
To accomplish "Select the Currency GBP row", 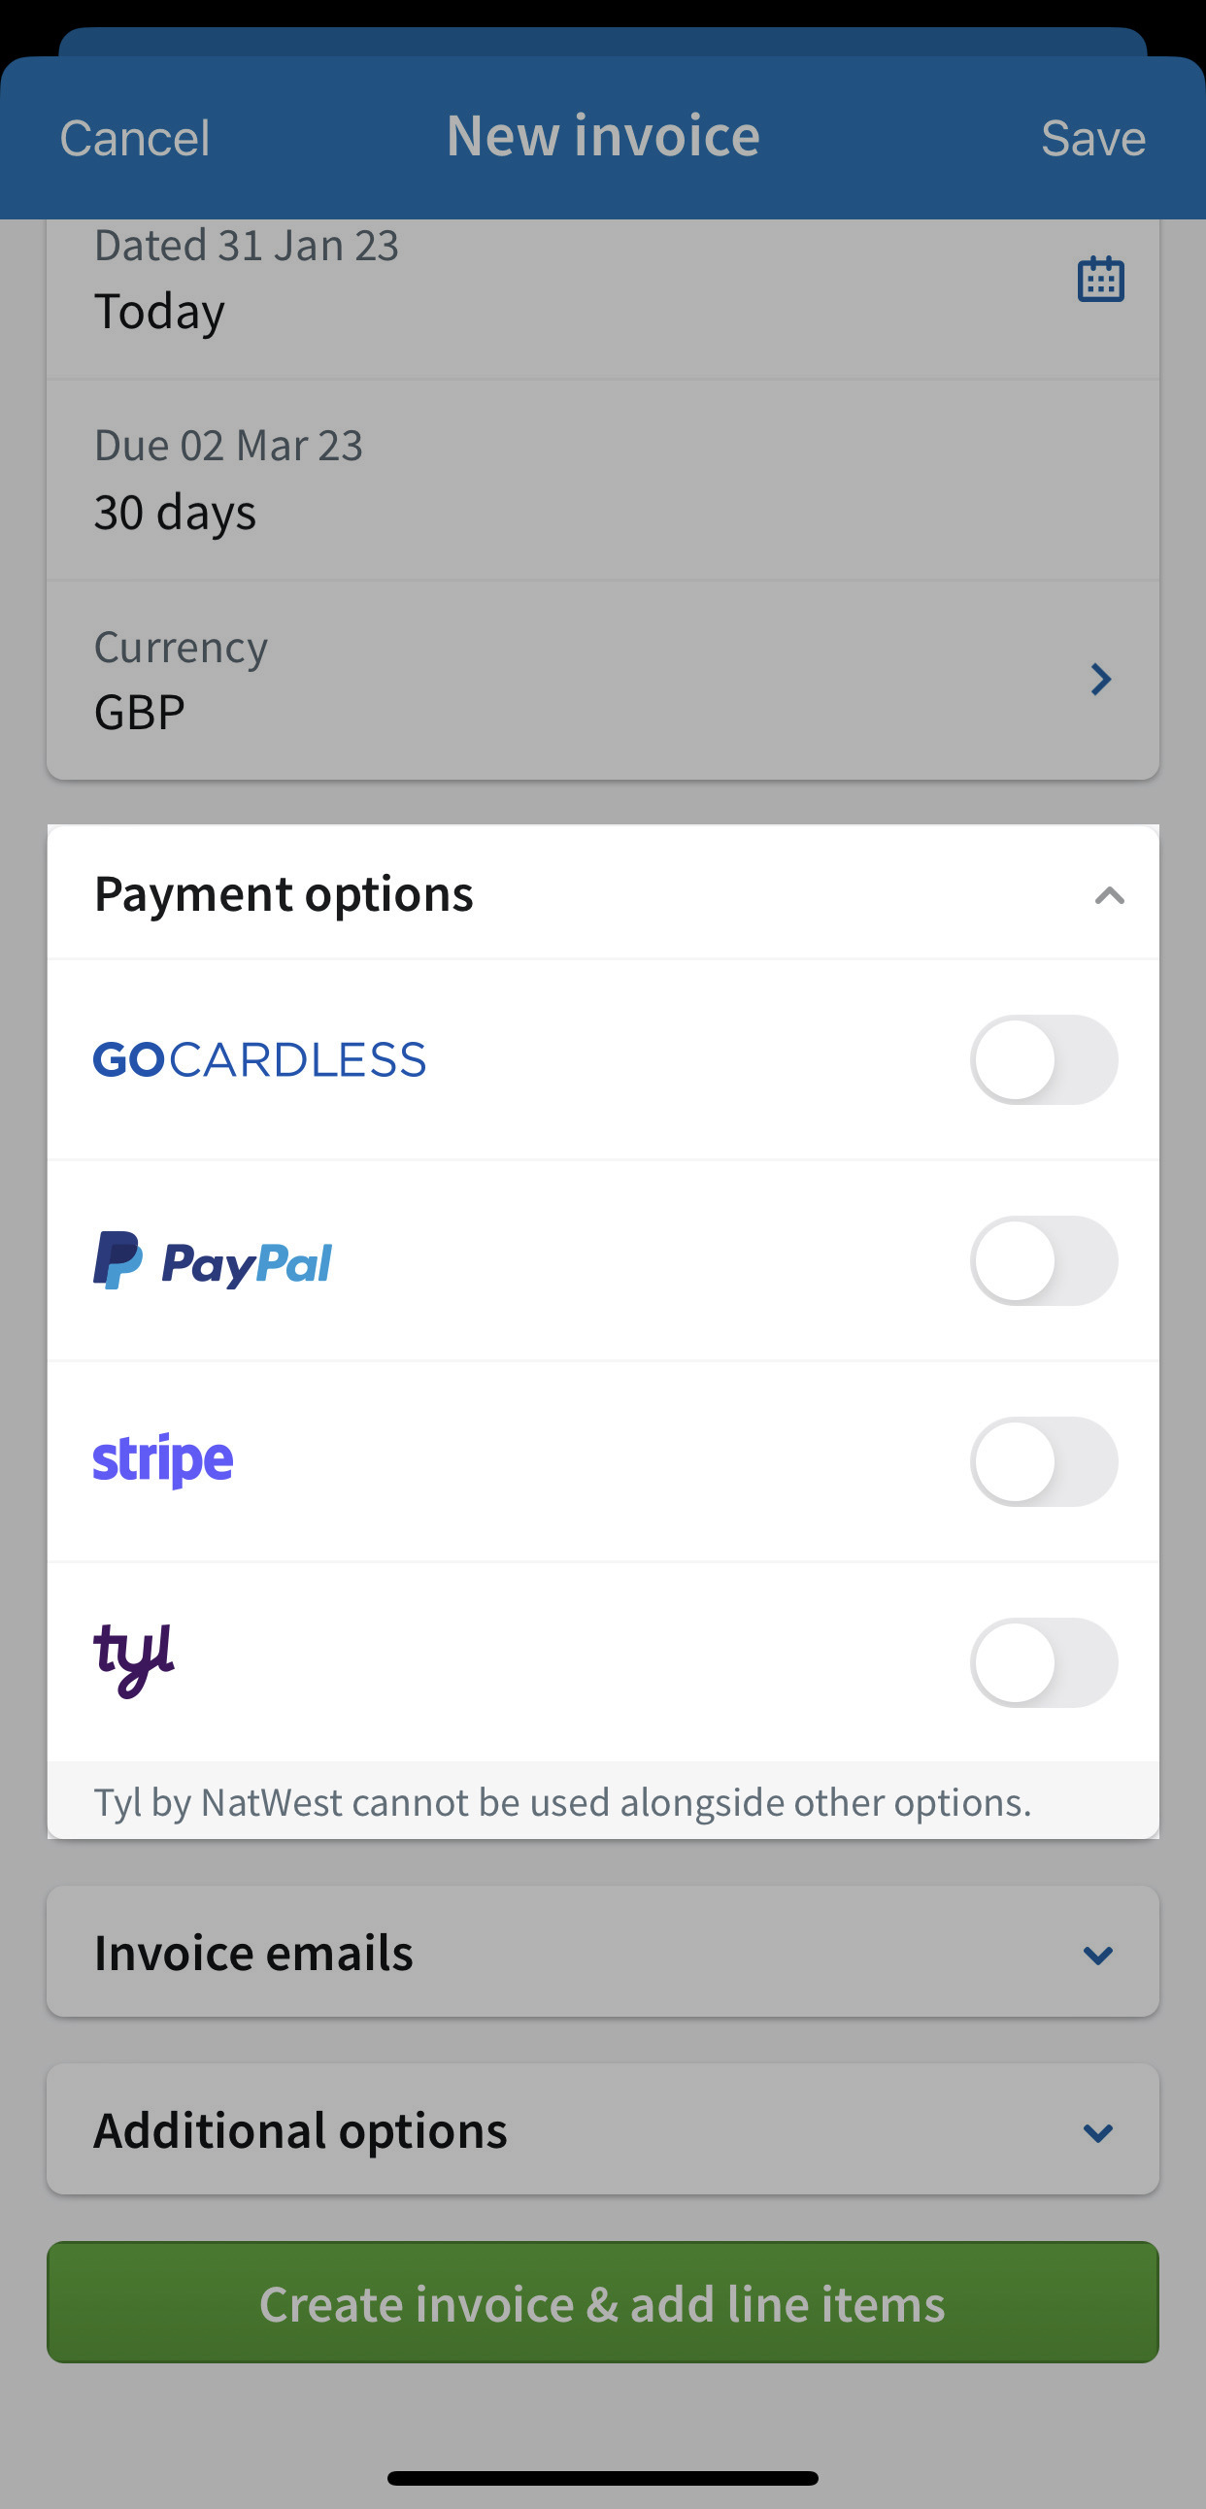I will [x=603, y=680].
